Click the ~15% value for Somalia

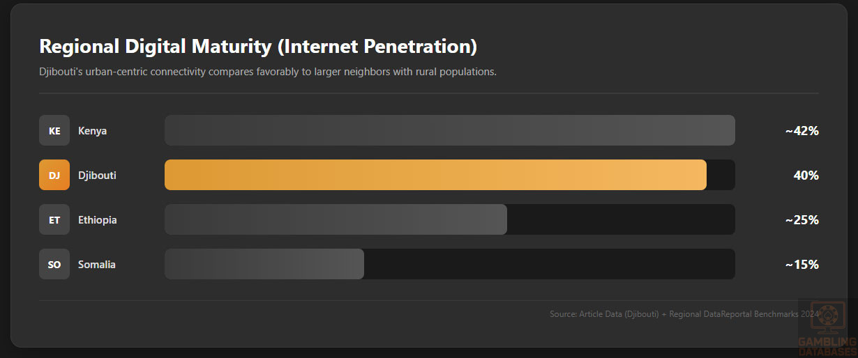pyautogui.click(x=801, y=264)
